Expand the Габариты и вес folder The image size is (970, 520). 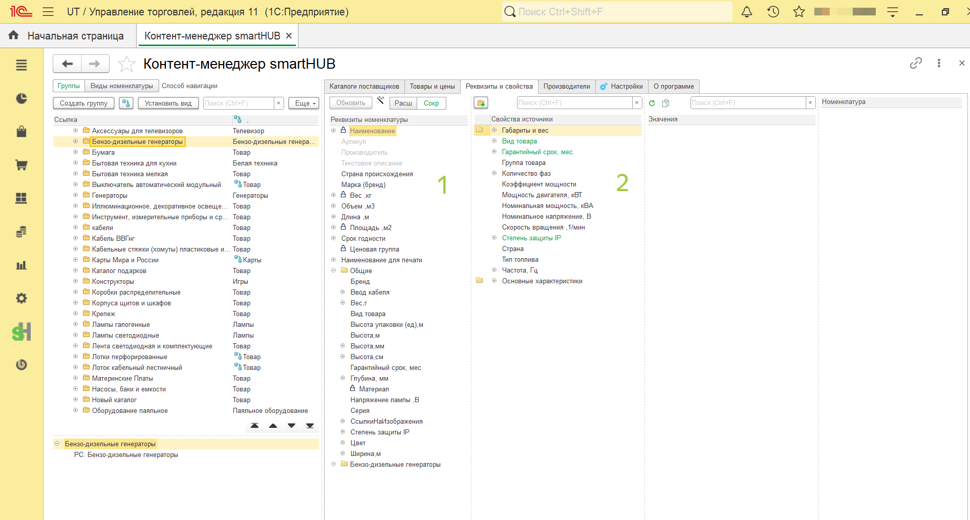coord(494,130)
